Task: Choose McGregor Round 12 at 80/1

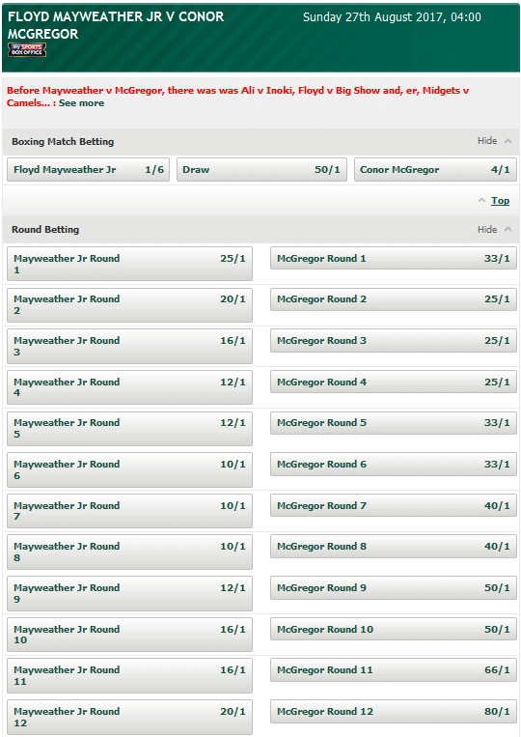Action: pyautogui.click(x=394, y=711)
